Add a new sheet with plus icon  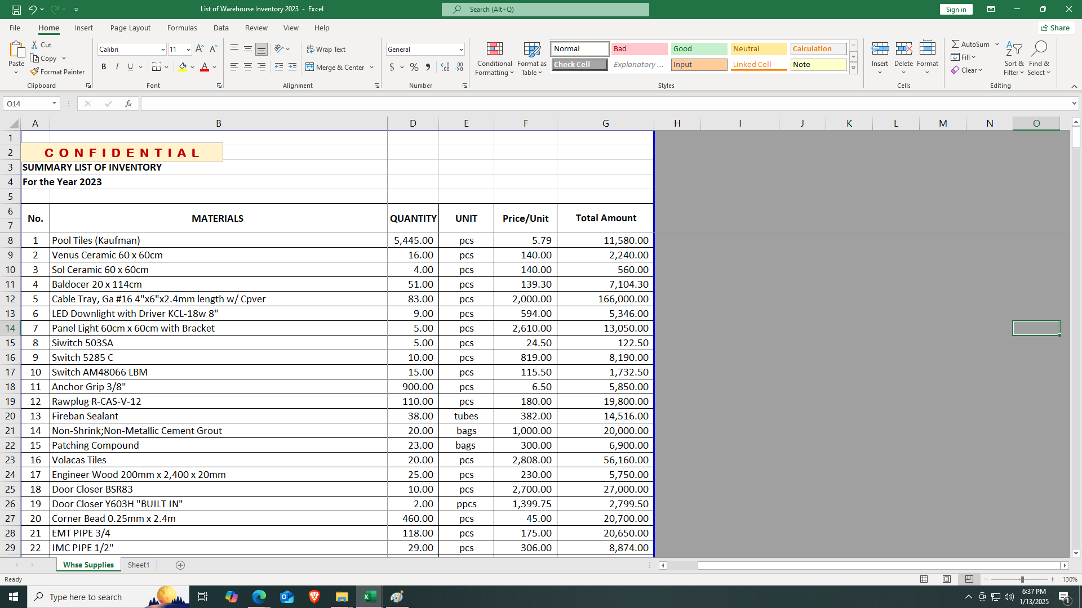click(180, 565)
